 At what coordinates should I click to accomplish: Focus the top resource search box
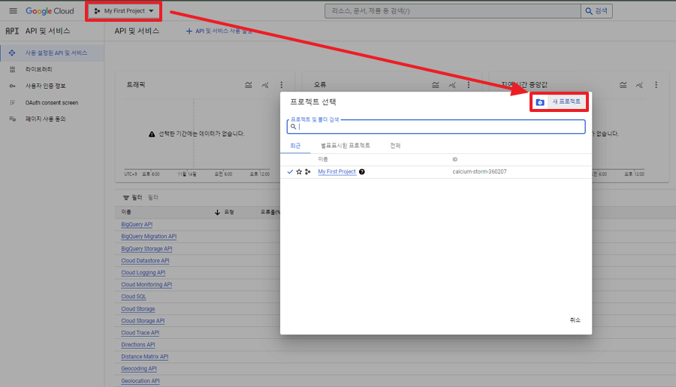point(453,11)
